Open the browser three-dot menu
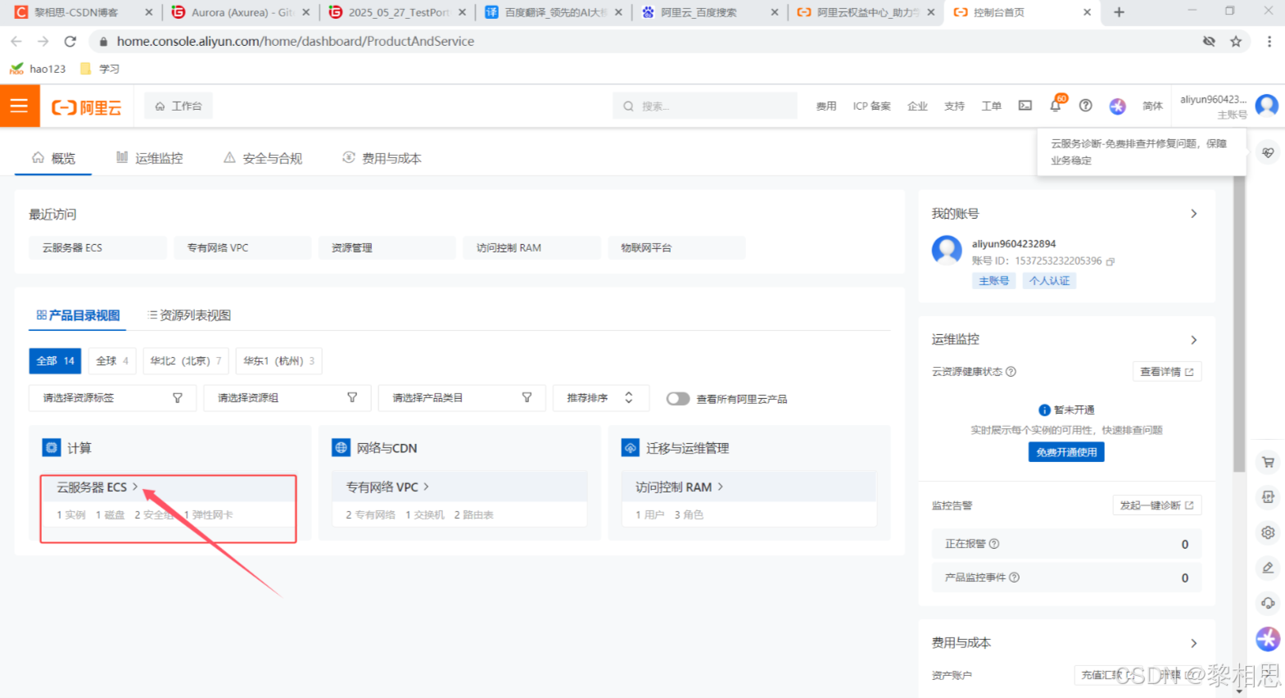This screenshot has height=698, width=1285. pyautogui.click(x=1269, y=41)
